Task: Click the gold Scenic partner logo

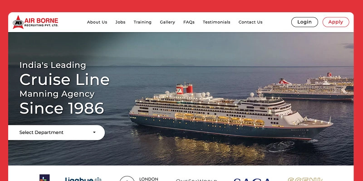Action: coord(305,179)
